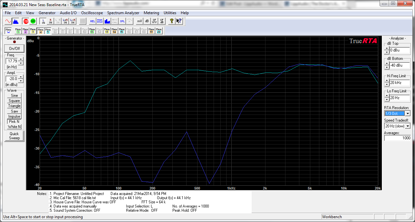This screenshot has width=415, height=222.
Task: Toggle memory slot Mem 5
Action: click(x=48, y=31)
